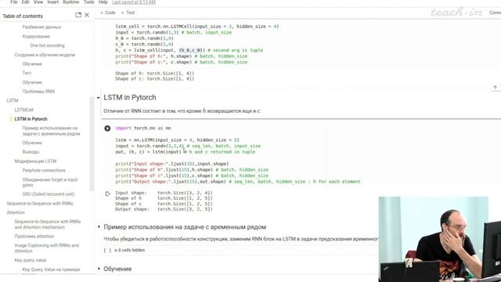Expand the 'Обучение' section in notebook
The height and width of the screenshot is (282, 501).
99,269
